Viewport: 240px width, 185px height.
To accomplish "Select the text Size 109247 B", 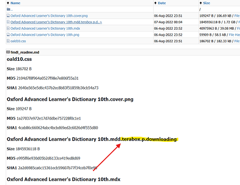I will tap(19, 109).
